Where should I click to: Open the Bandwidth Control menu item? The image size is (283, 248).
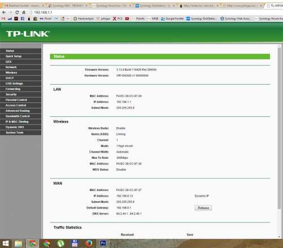click(21, 116)
